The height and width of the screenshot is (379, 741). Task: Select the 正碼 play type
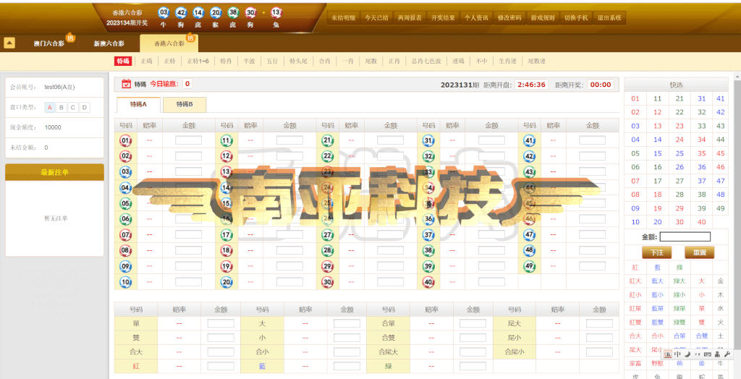[x=146, y=61]
